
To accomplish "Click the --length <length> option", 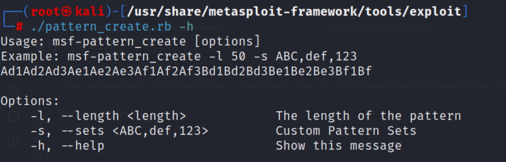I will pyautogui.click(x=124, y=116).
